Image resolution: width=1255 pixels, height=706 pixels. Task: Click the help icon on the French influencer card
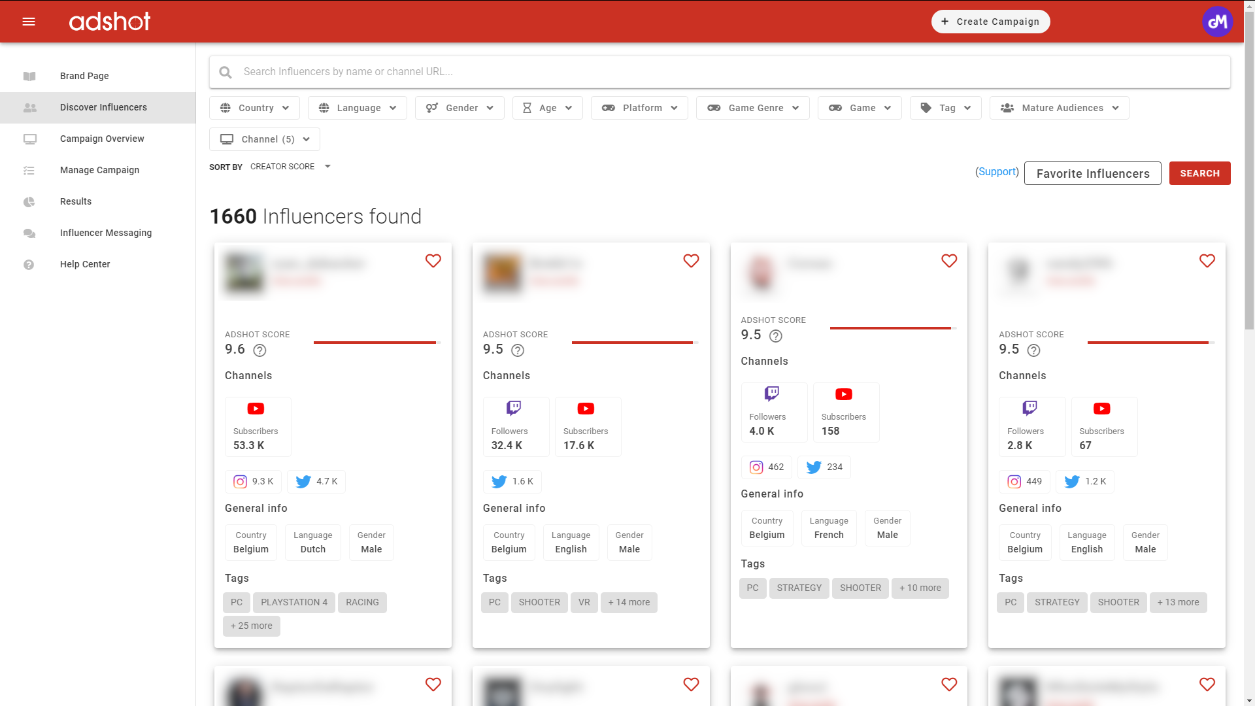[x=776, y=336]
